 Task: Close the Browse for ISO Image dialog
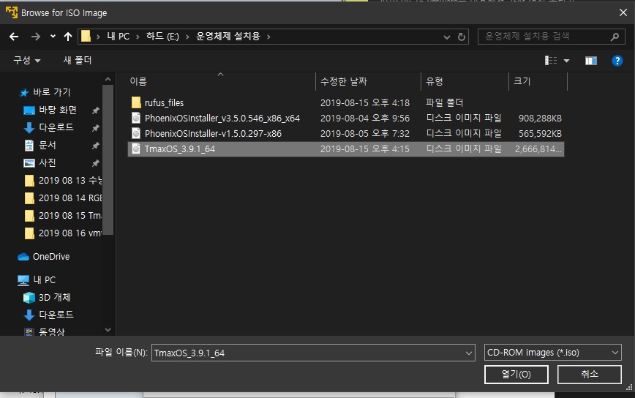[x=623, y=13]
